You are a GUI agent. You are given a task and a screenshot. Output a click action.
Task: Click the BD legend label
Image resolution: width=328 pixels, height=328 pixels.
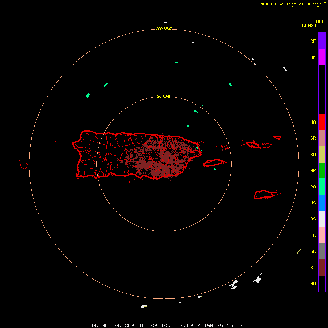pos(313,155)
